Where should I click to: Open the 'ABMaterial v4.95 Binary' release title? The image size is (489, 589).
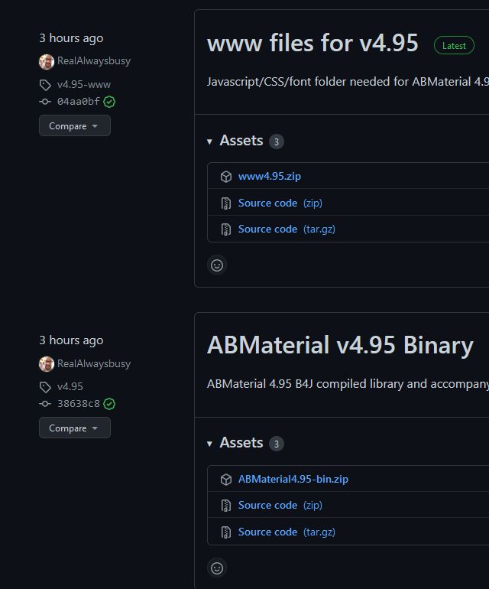click(x=340, y=345)
